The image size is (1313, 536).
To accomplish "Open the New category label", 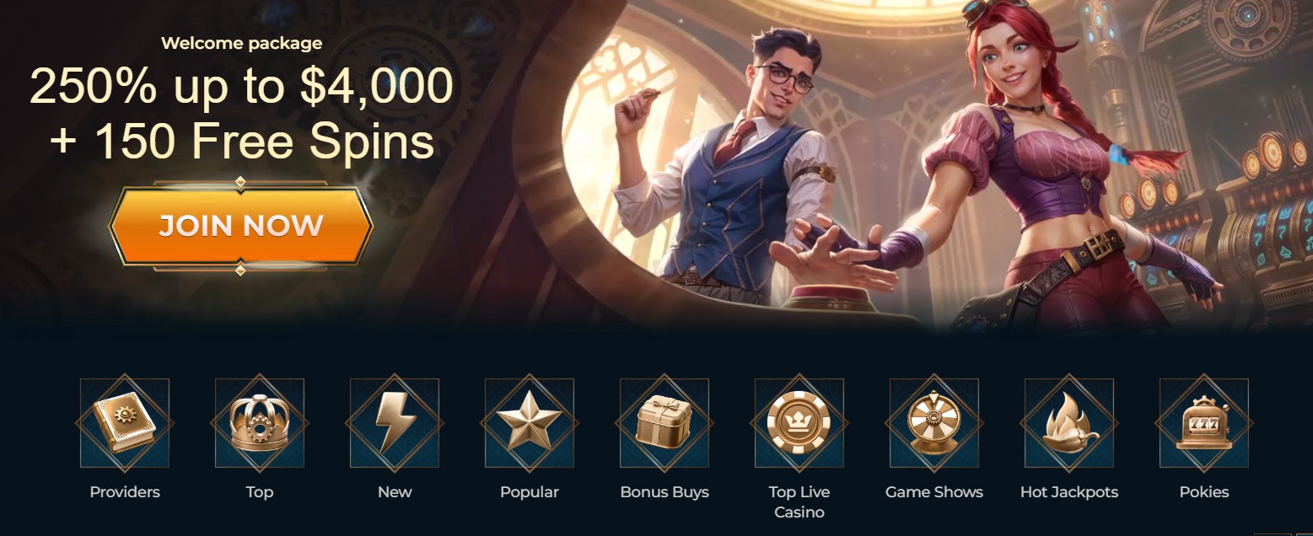I will (395, 492).
